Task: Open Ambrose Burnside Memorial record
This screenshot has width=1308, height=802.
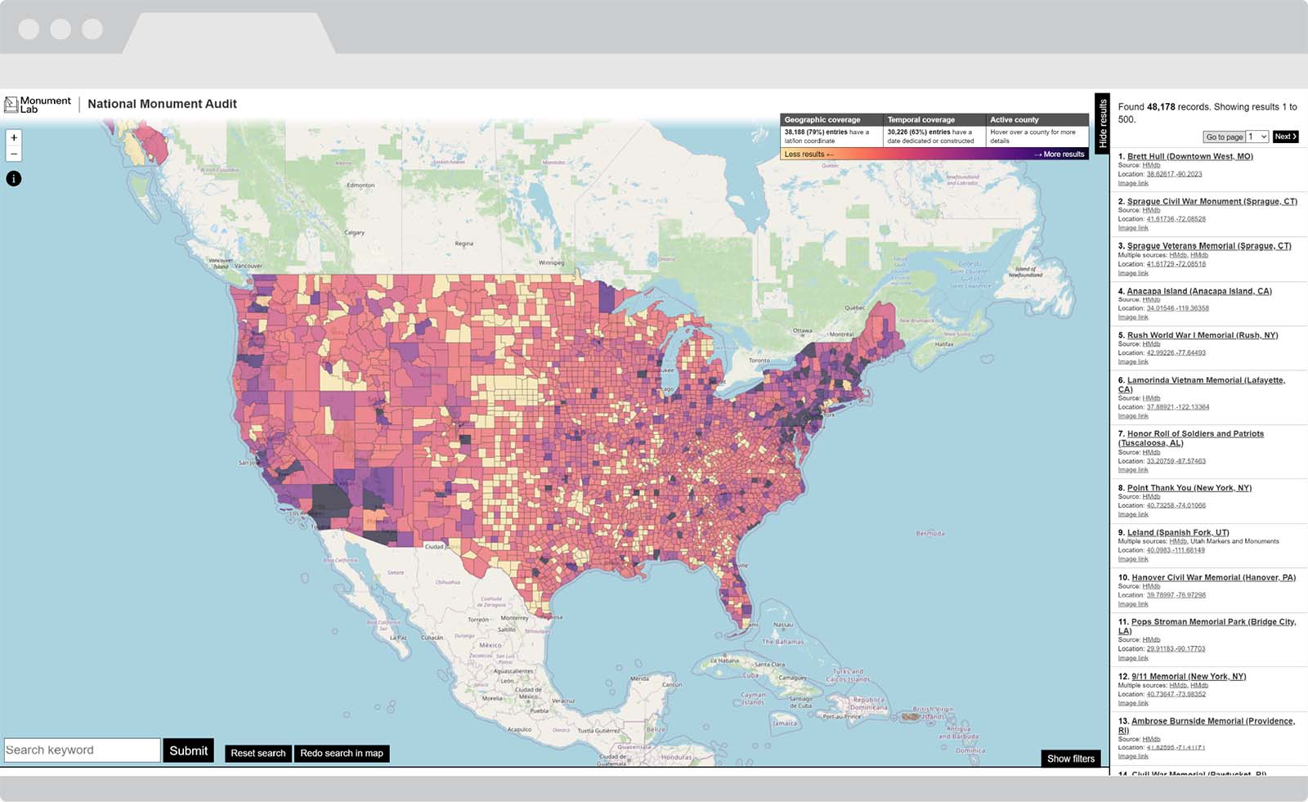Action: 1207,725
